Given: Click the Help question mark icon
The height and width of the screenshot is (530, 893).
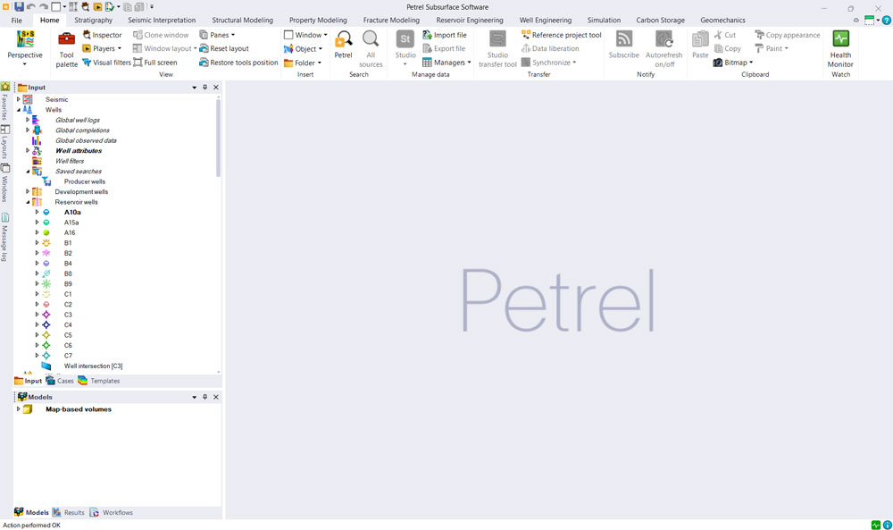Looking at the screenshot, I should [x=886, y=20].
